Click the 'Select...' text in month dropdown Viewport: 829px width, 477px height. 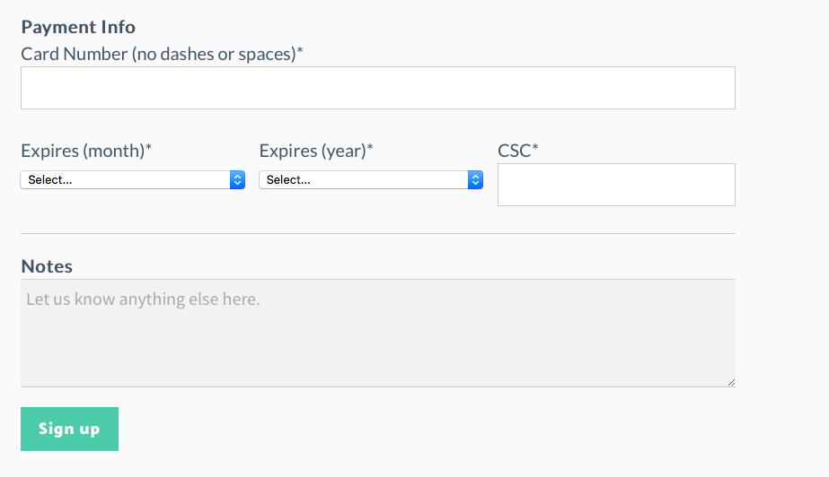tap(50, 180)
